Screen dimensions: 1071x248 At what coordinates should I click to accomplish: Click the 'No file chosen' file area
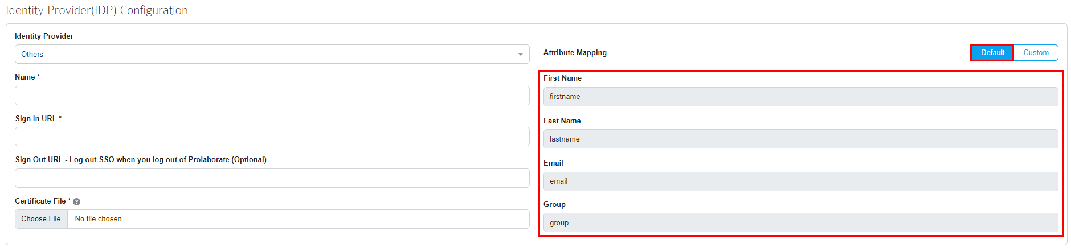coord(299,219)
